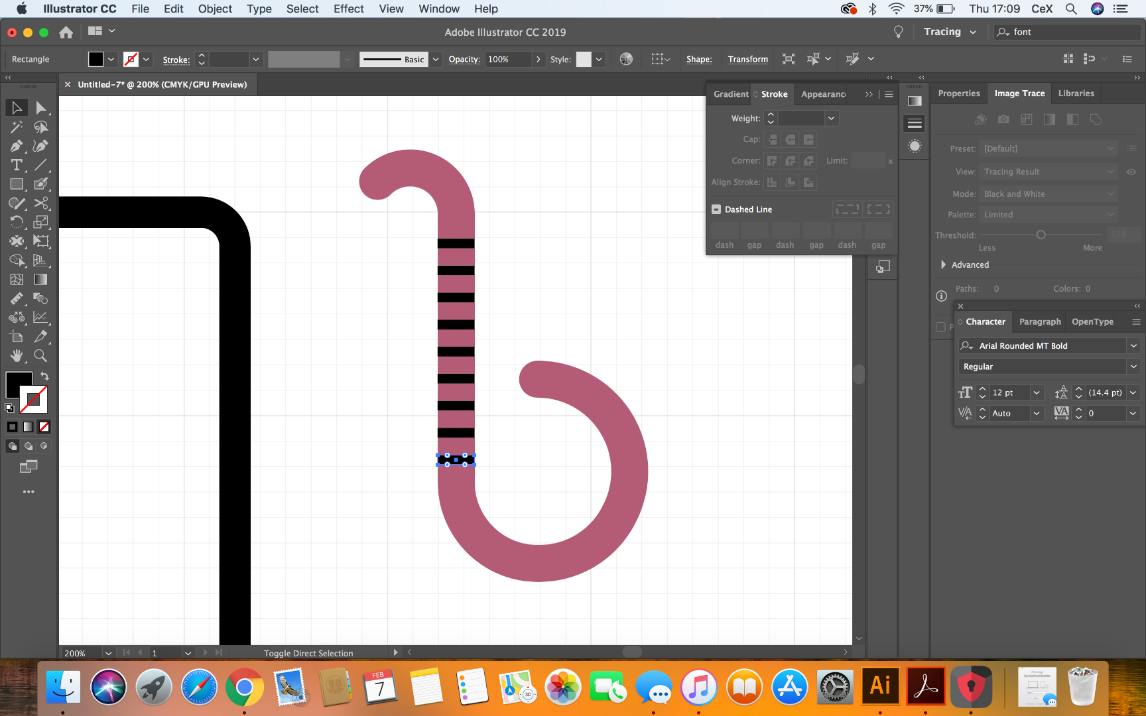Click the Transform link in control bar
This screenshot has height=716, width=1146.
click(747, 59)
